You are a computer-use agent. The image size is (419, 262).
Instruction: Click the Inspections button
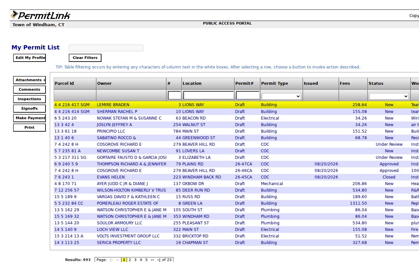29,99
